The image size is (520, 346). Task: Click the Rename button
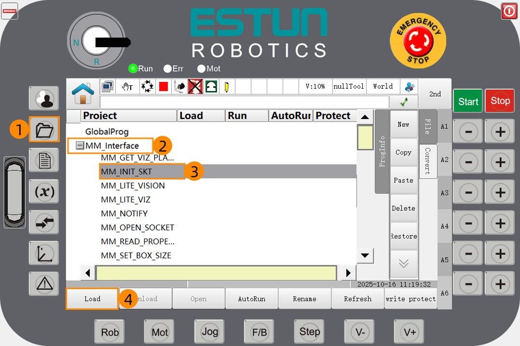click(304, 299)
